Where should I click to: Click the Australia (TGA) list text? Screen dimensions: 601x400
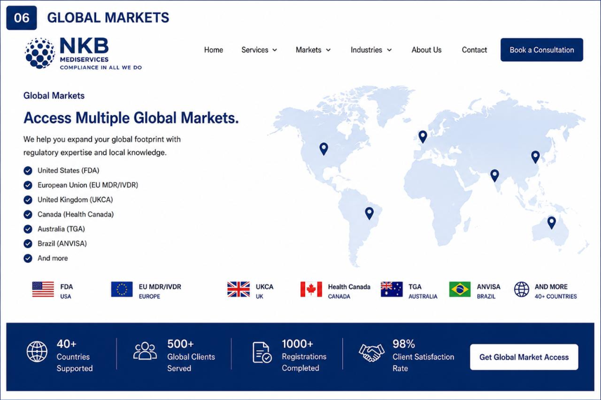61,229
